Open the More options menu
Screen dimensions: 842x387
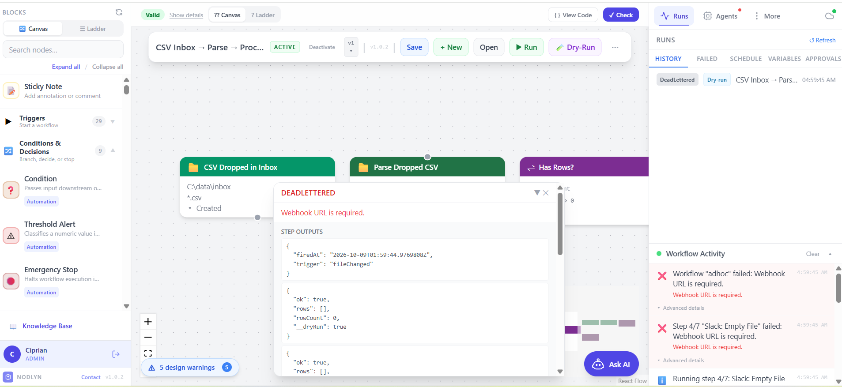coord(767,16)
